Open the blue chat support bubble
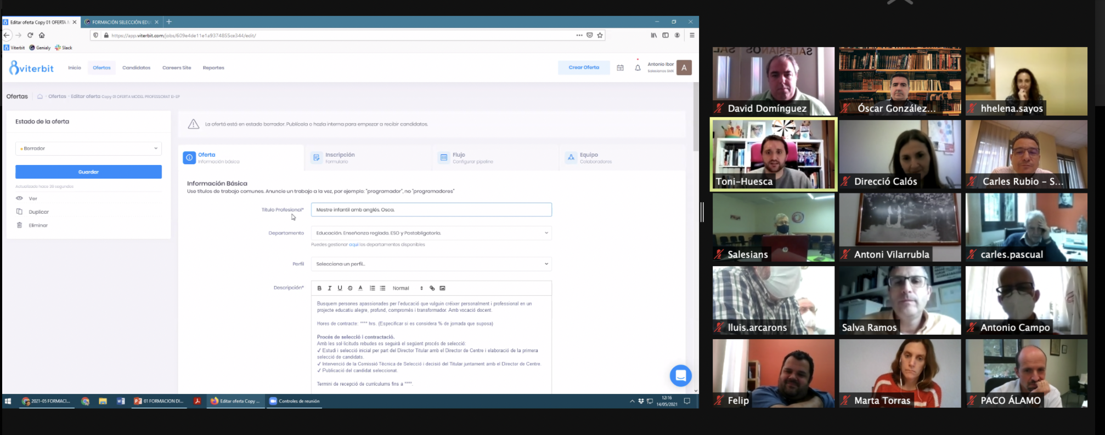 tap(680, 376)
